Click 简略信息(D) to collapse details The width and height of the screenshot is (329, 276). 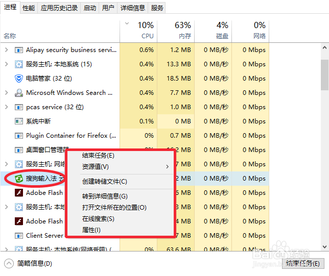[x=35, y=264]
